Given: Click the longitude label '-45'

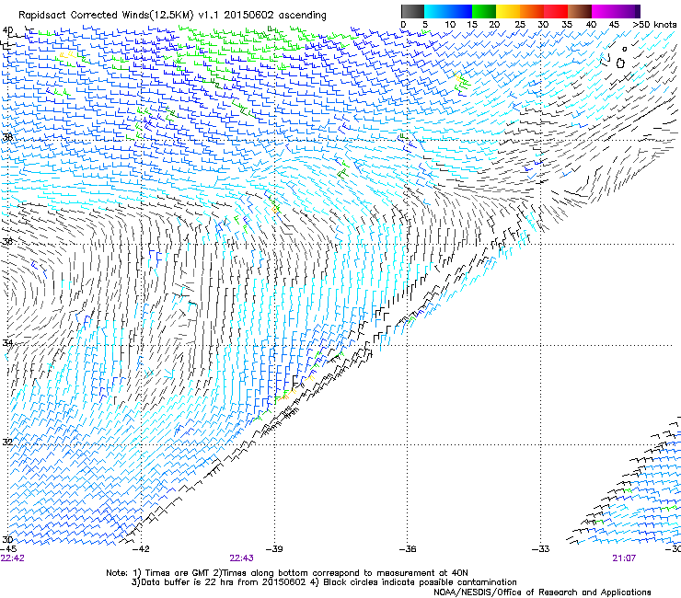Looking at the screenshot, I should [x=8, y=549].
